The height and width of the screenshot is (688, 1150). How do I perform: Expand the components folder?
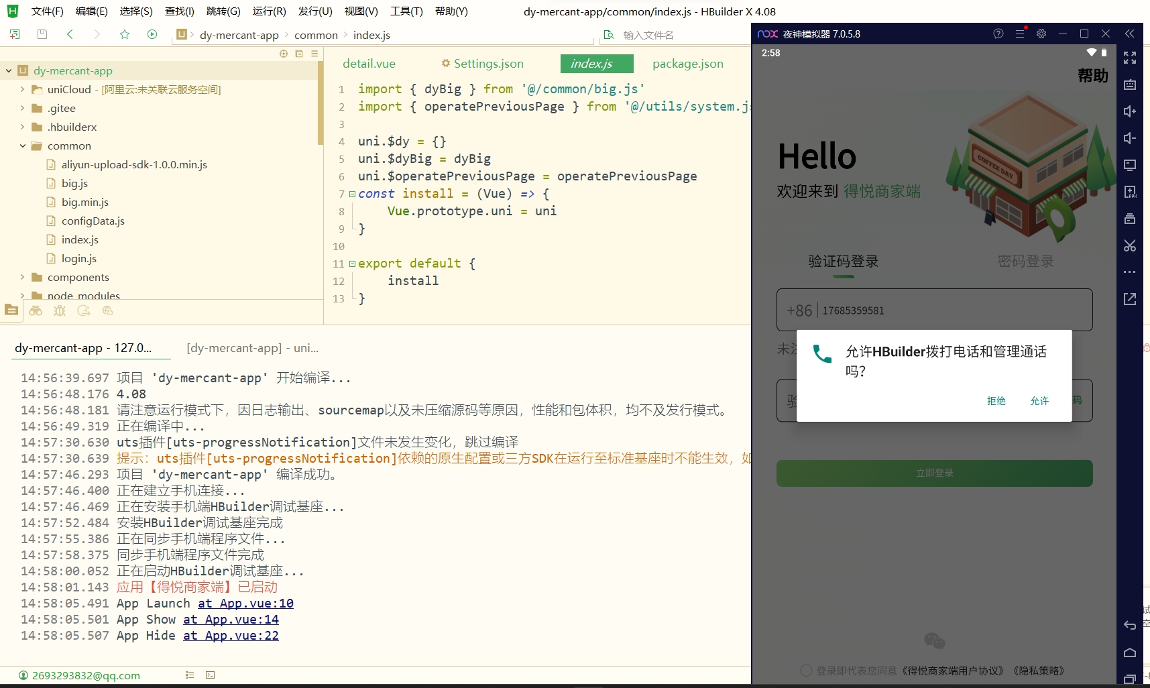[22, 277]
